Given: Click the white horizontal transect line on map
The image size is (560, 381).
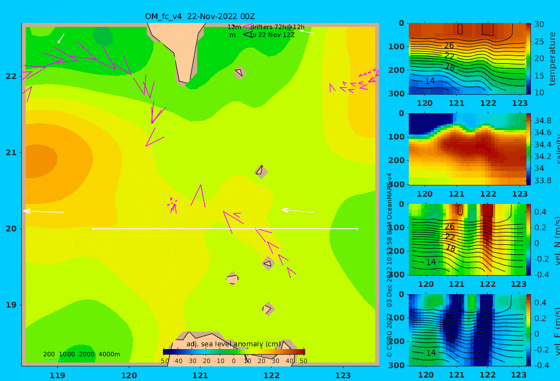Looking at the screenshot, I should coord(225,229).
